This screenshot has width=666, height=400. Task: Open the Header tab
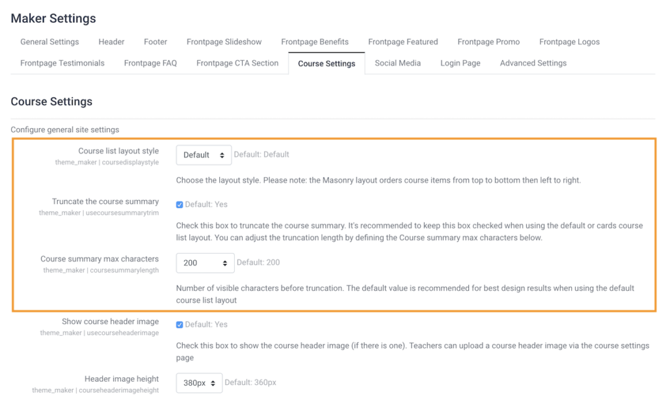tap(111, 42)
